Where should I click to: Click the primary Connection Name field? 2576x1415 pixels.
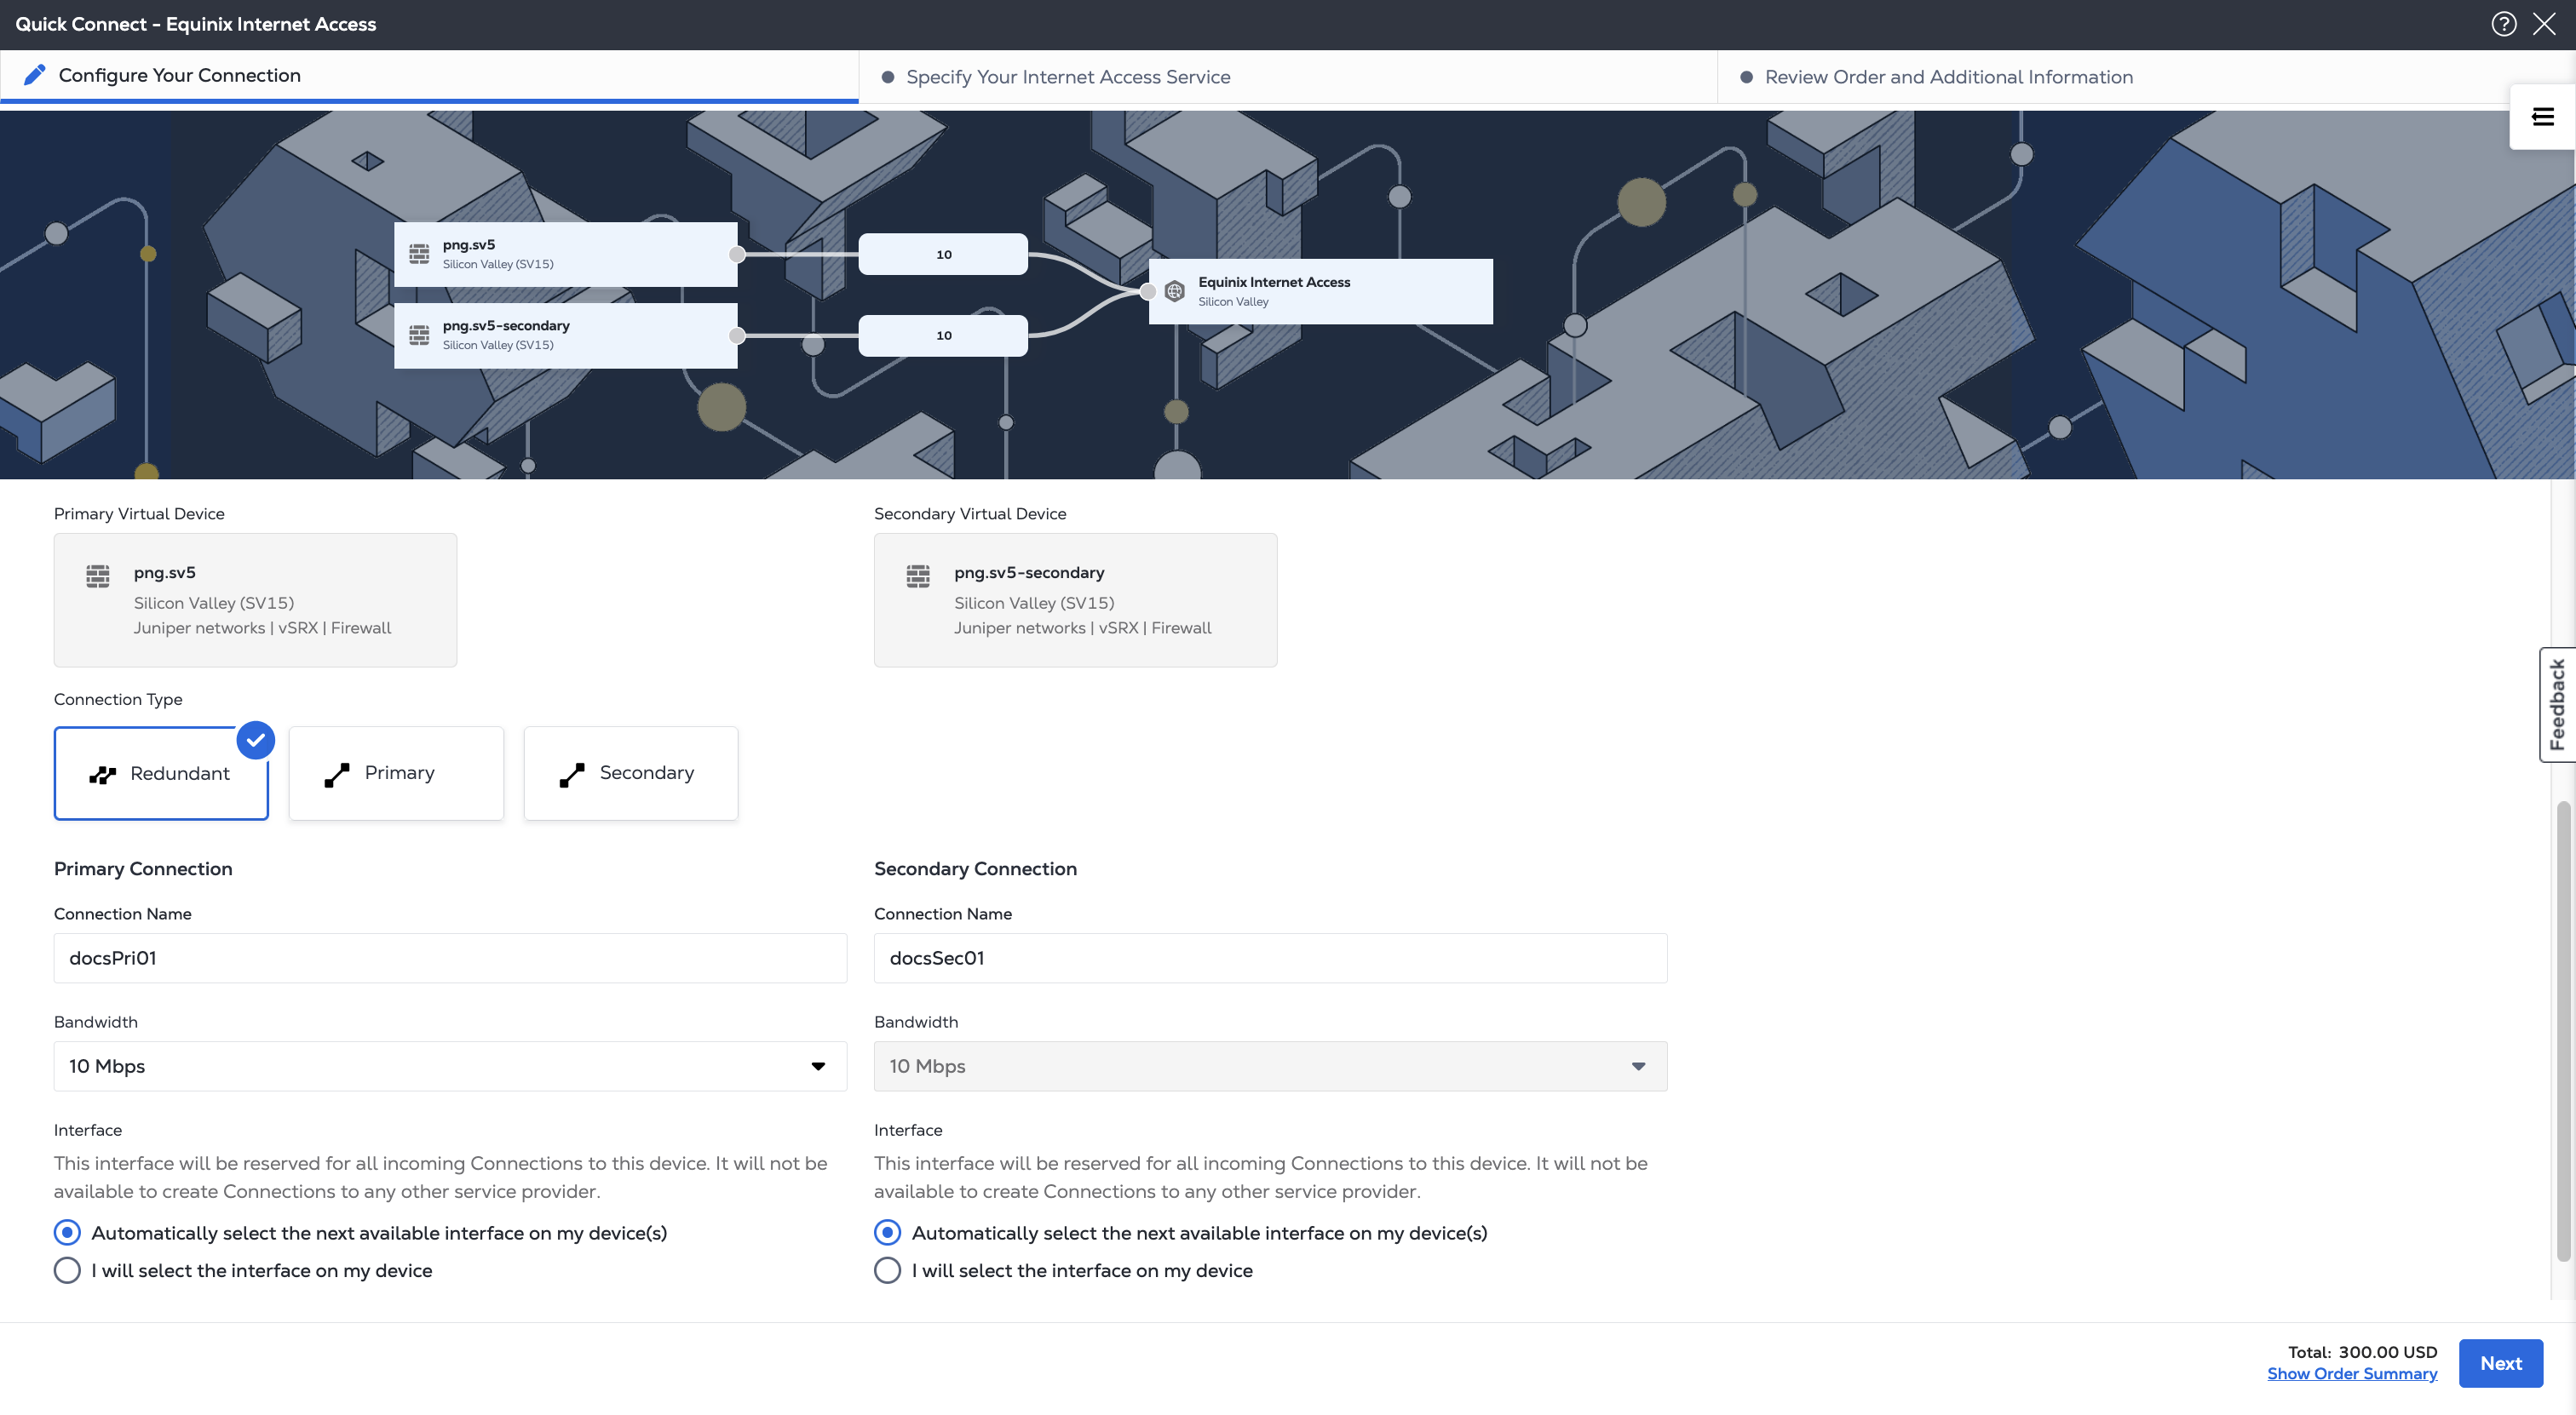pos(450,959)
